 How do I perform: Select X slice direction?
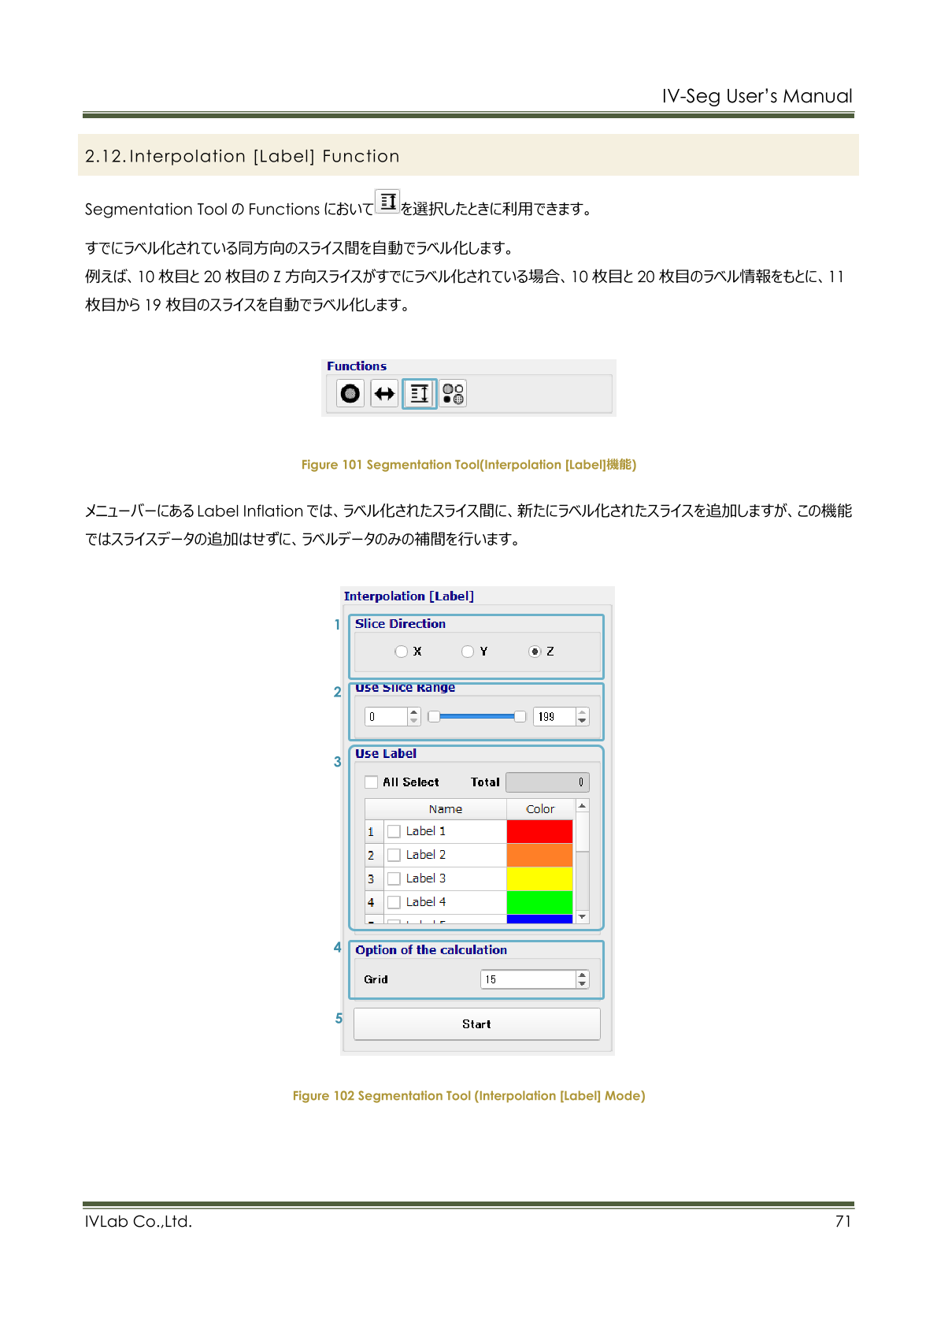[x=402, y=652]
